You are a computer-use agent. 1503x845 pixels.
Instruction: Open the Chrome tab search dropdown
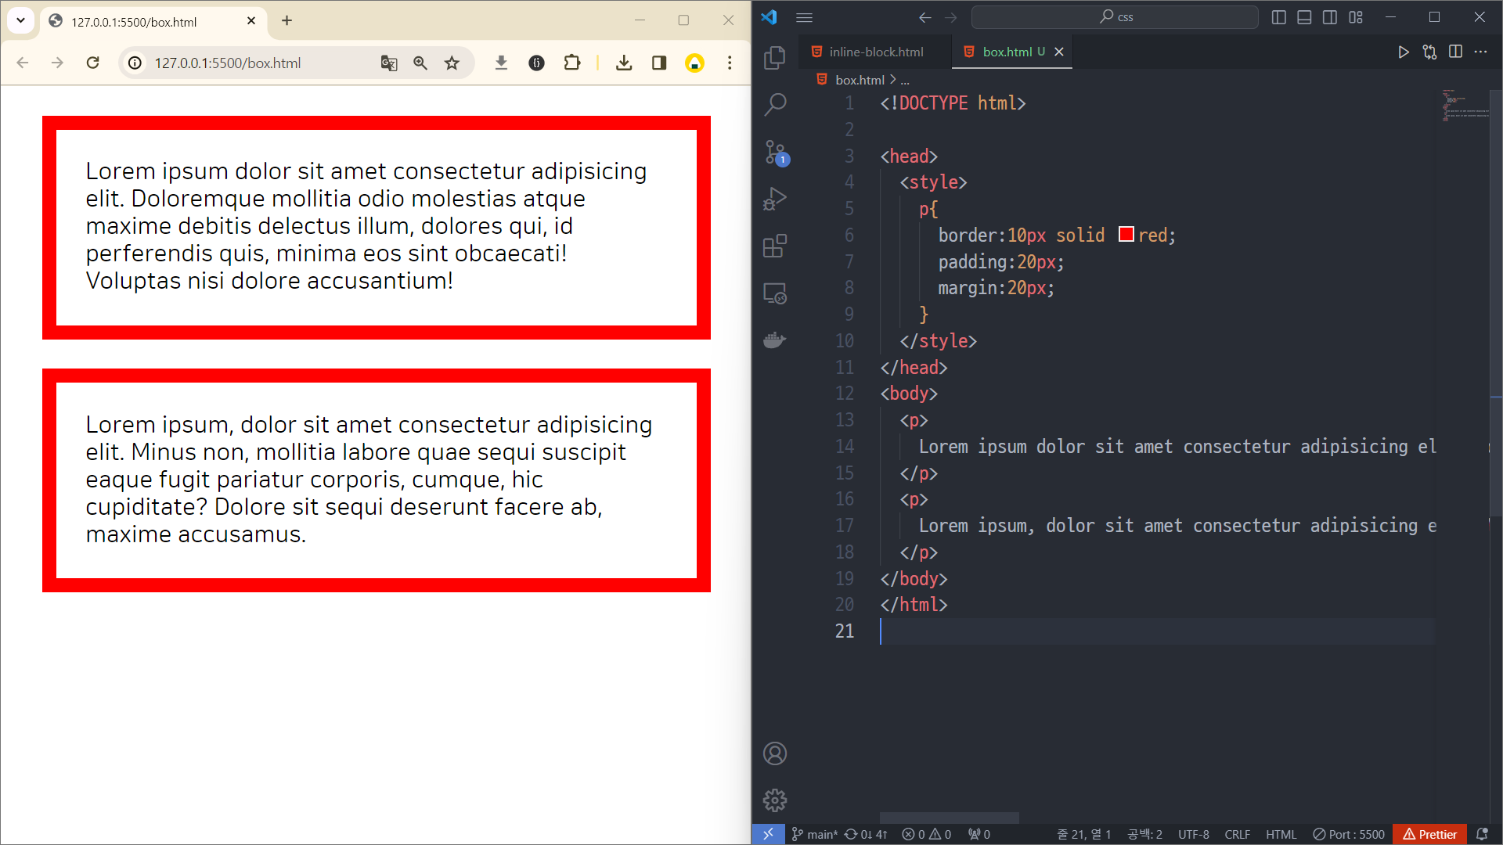point(21,21)
